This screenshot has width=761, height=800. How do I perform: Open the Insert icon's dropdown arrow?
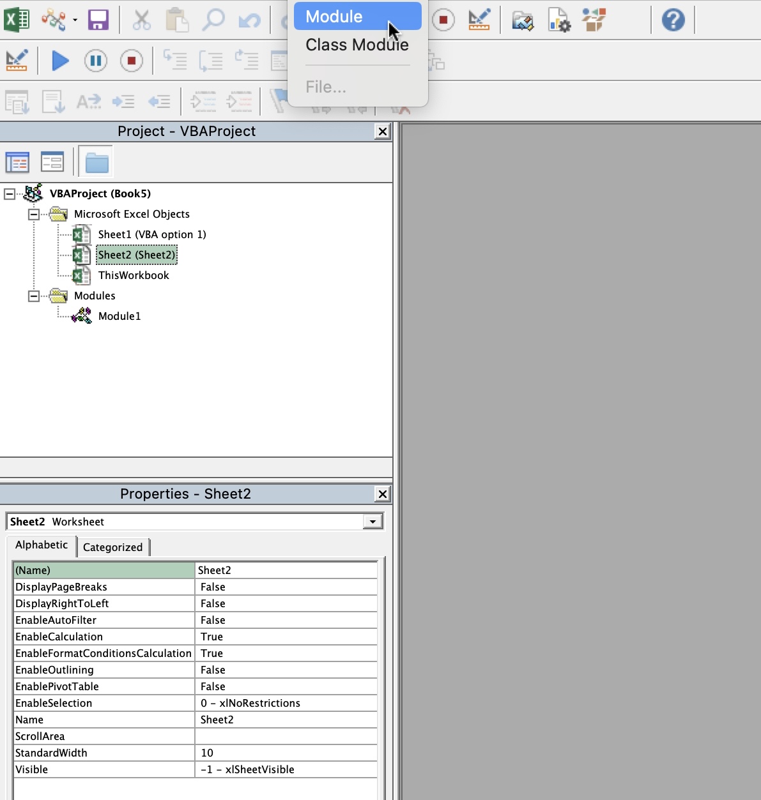pyautogui.click(x=75, y=20)
